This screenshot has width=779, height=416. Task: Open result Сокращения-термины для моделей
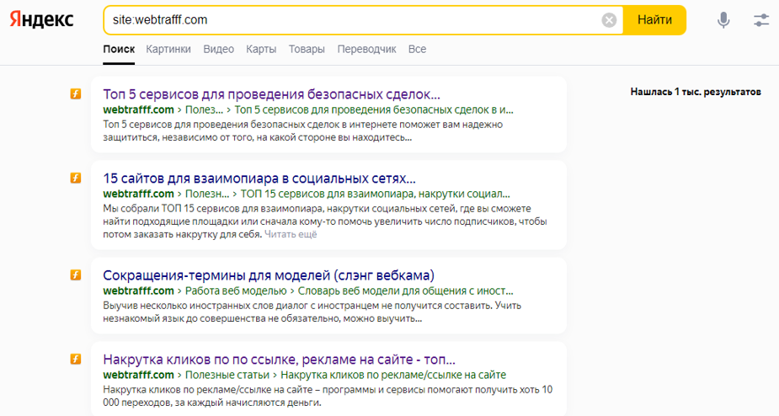(269, 275)
